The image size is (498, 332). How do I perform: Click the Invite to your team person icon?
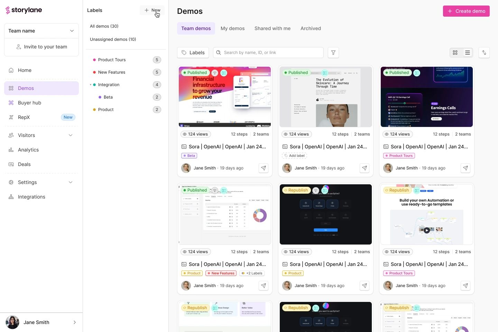[x=19, y=47]
